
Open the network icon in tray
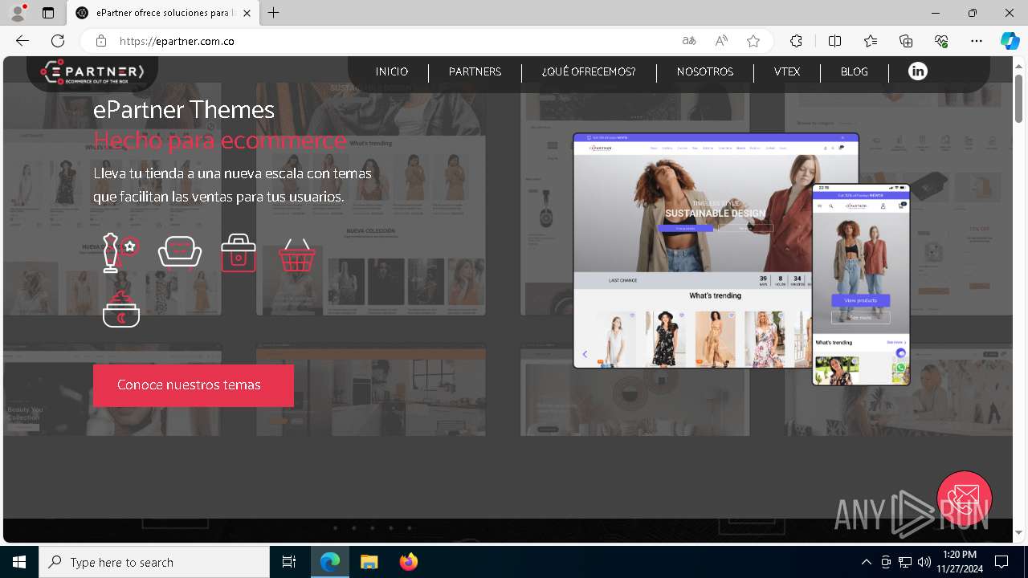[x=905, y=562]
